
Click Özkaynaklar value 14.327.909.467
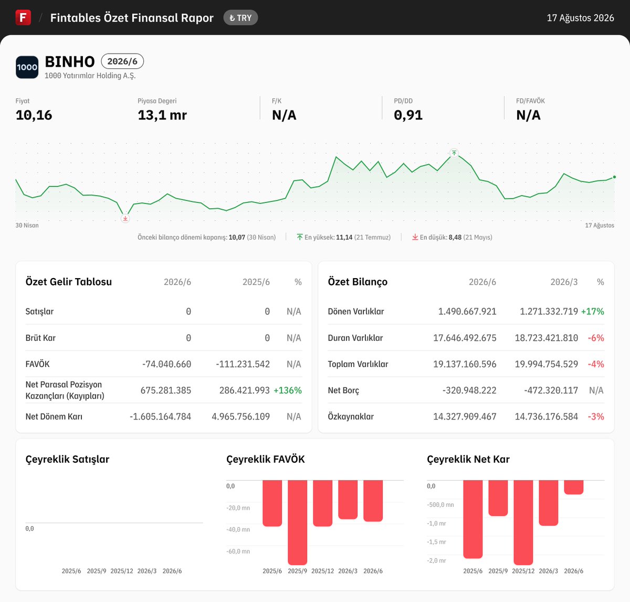pos(465,416)
